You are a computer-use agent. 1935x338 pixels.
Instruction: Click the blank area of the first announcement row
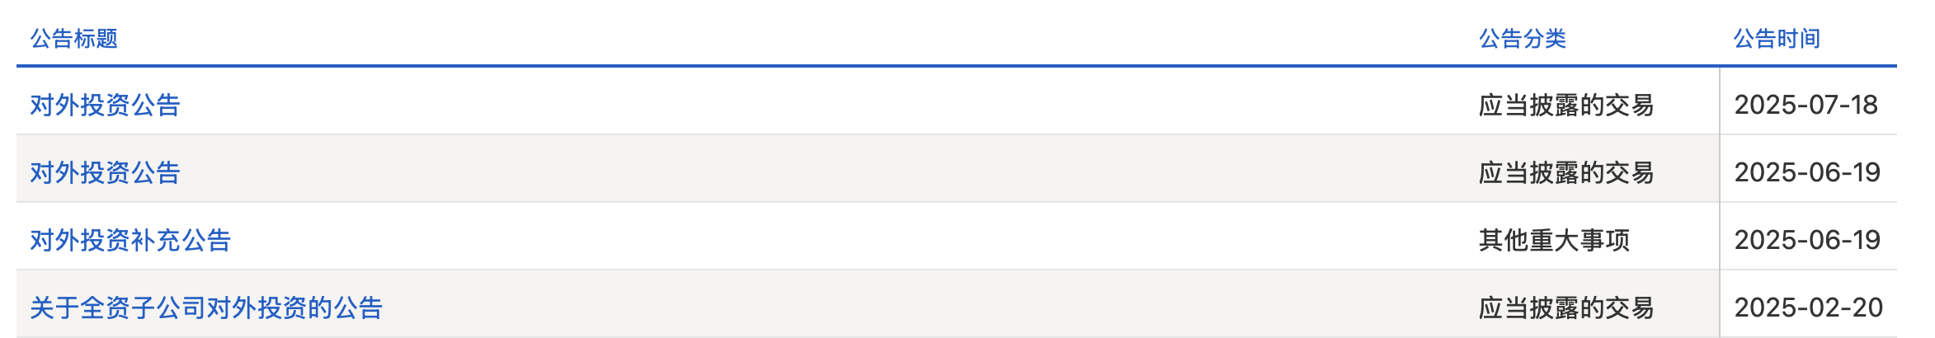[825, 105]
